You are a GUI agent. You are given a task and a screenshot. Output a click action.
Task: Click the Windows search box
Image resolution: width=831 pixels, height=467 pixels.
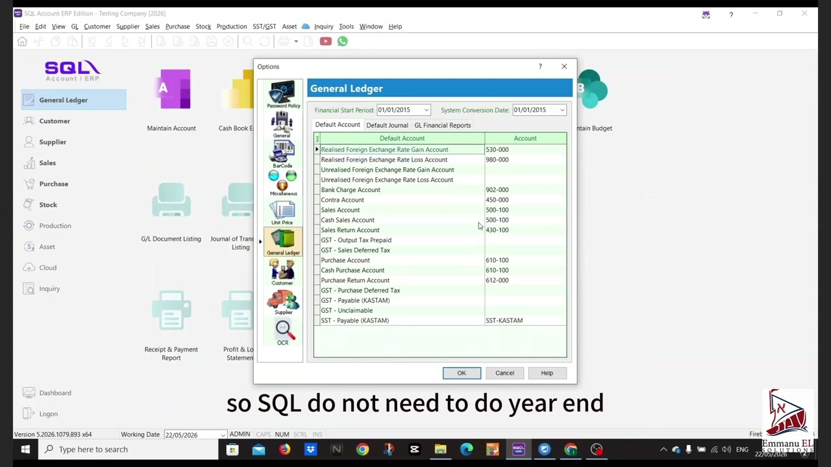[x=128, y=449]
